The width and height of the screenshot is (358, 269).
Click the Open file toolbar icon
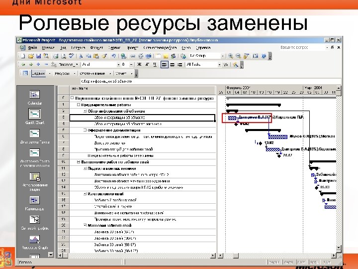(31, 56)
